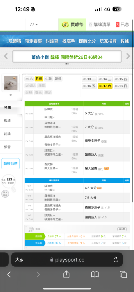
Task: Choose date 08/18 日
Action: 121,86
